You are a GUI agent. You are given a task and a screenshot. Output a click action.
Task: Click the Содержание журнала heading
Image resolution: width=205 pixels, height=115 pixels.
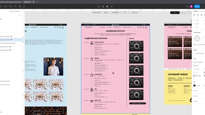(x=96, y=38)
